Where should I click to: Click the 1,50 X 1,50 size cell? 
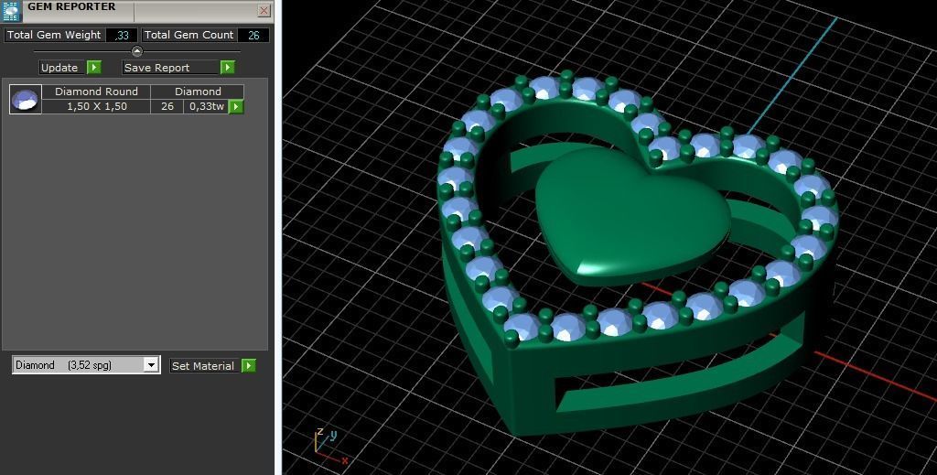click(96, 106)
